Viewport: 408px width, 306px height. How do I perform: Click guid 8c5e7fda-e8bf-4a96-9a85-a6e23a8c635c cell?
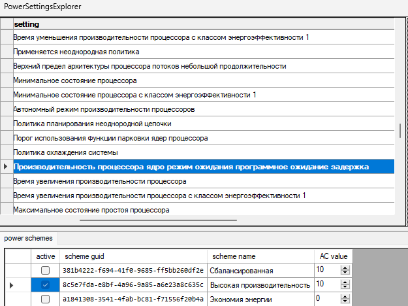tap(133, 284)
